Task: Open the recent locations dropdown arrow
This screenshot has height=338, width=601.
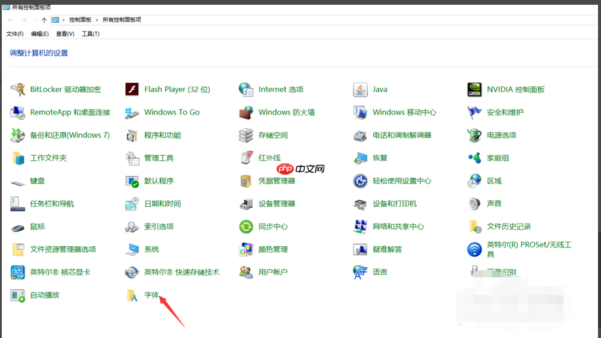Action: (x=35, y=20)
